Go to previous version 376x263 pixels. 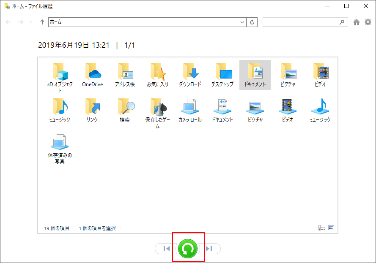pos(166,249)
